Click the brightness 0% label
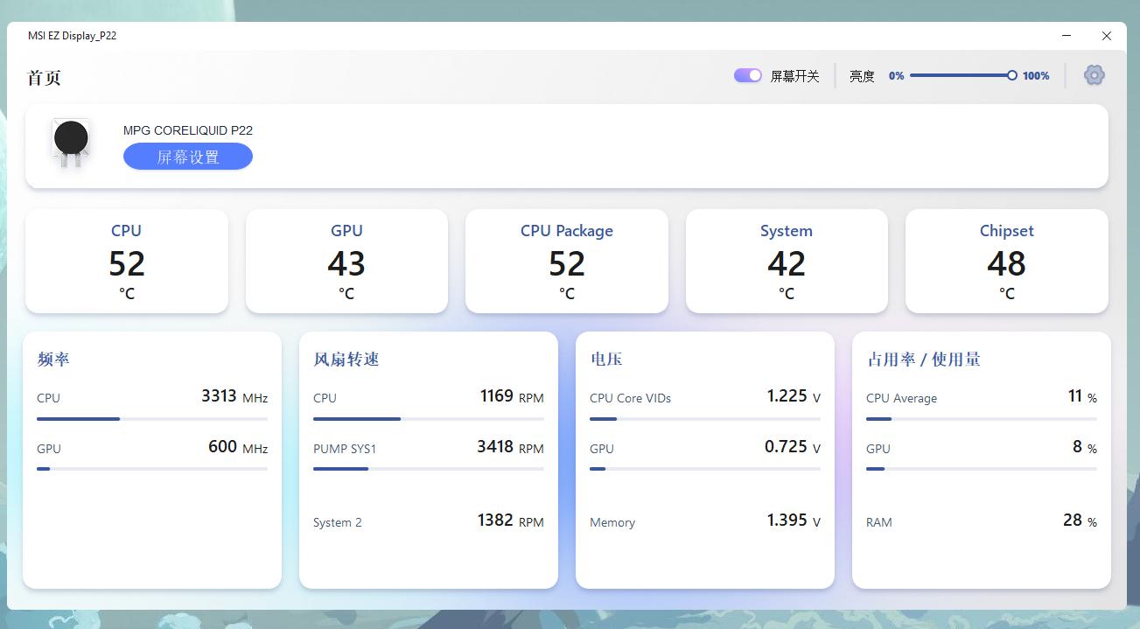The image size is (1140, 629). [x=896, y=76]
